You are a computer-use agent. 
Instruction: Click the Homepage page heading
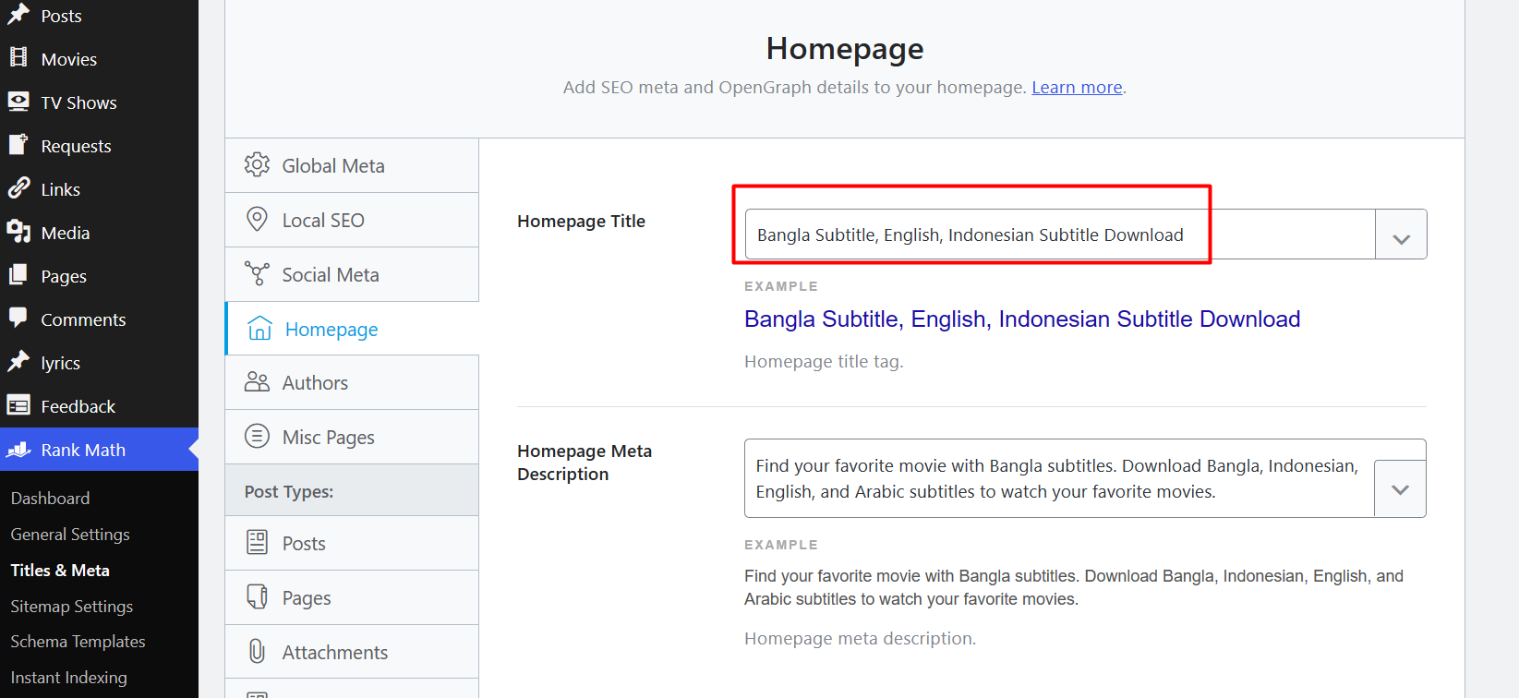845,48
